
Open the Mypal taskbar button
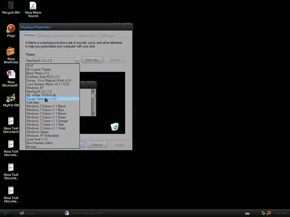click(27, 213)
